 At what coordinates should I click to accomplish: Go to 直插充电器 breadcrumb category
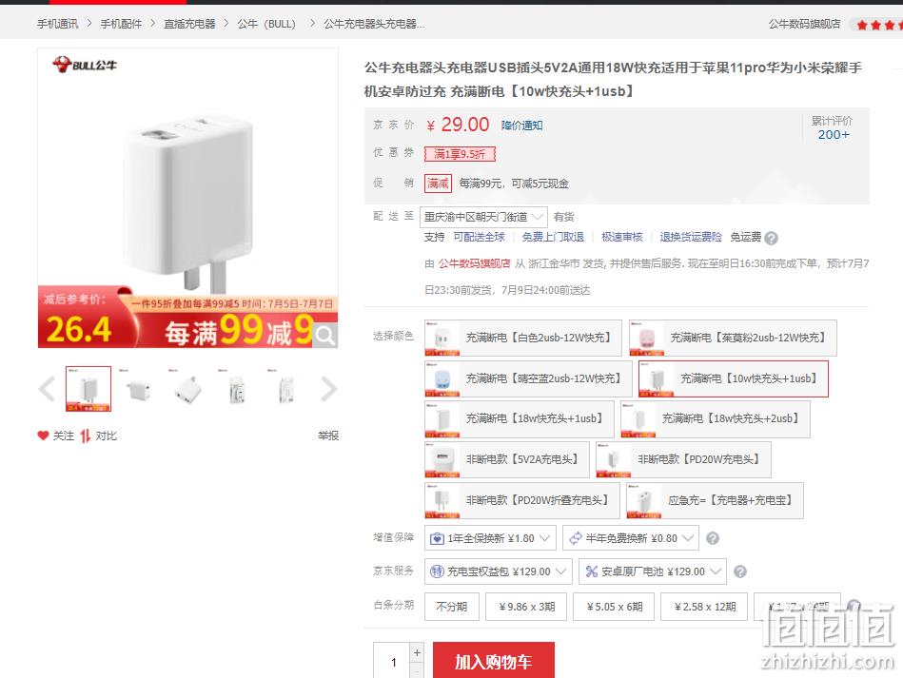pyautogui.click(x=189, y=24)
